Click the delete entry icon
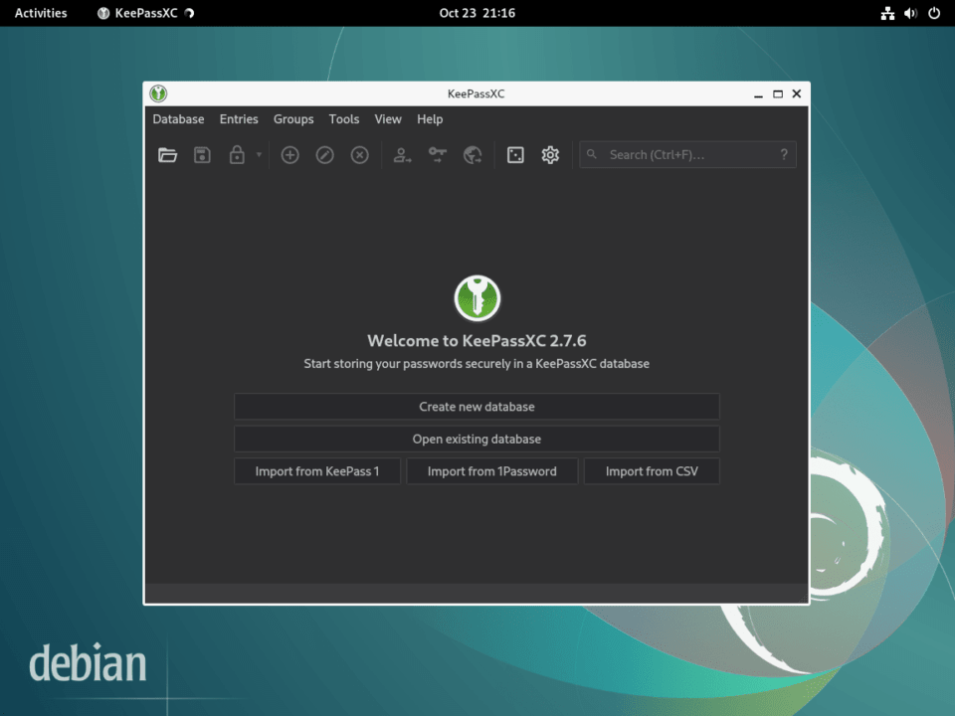 click(359, 155)
